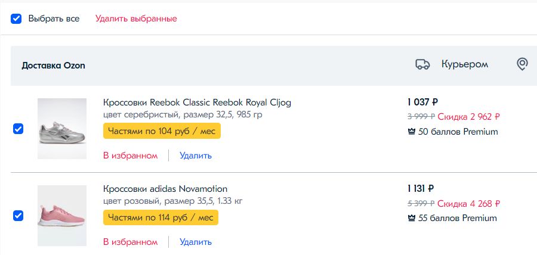Uncheck the adidas Novamotion item checkbox
Viewport: 537px width, 255px height.
18,216
